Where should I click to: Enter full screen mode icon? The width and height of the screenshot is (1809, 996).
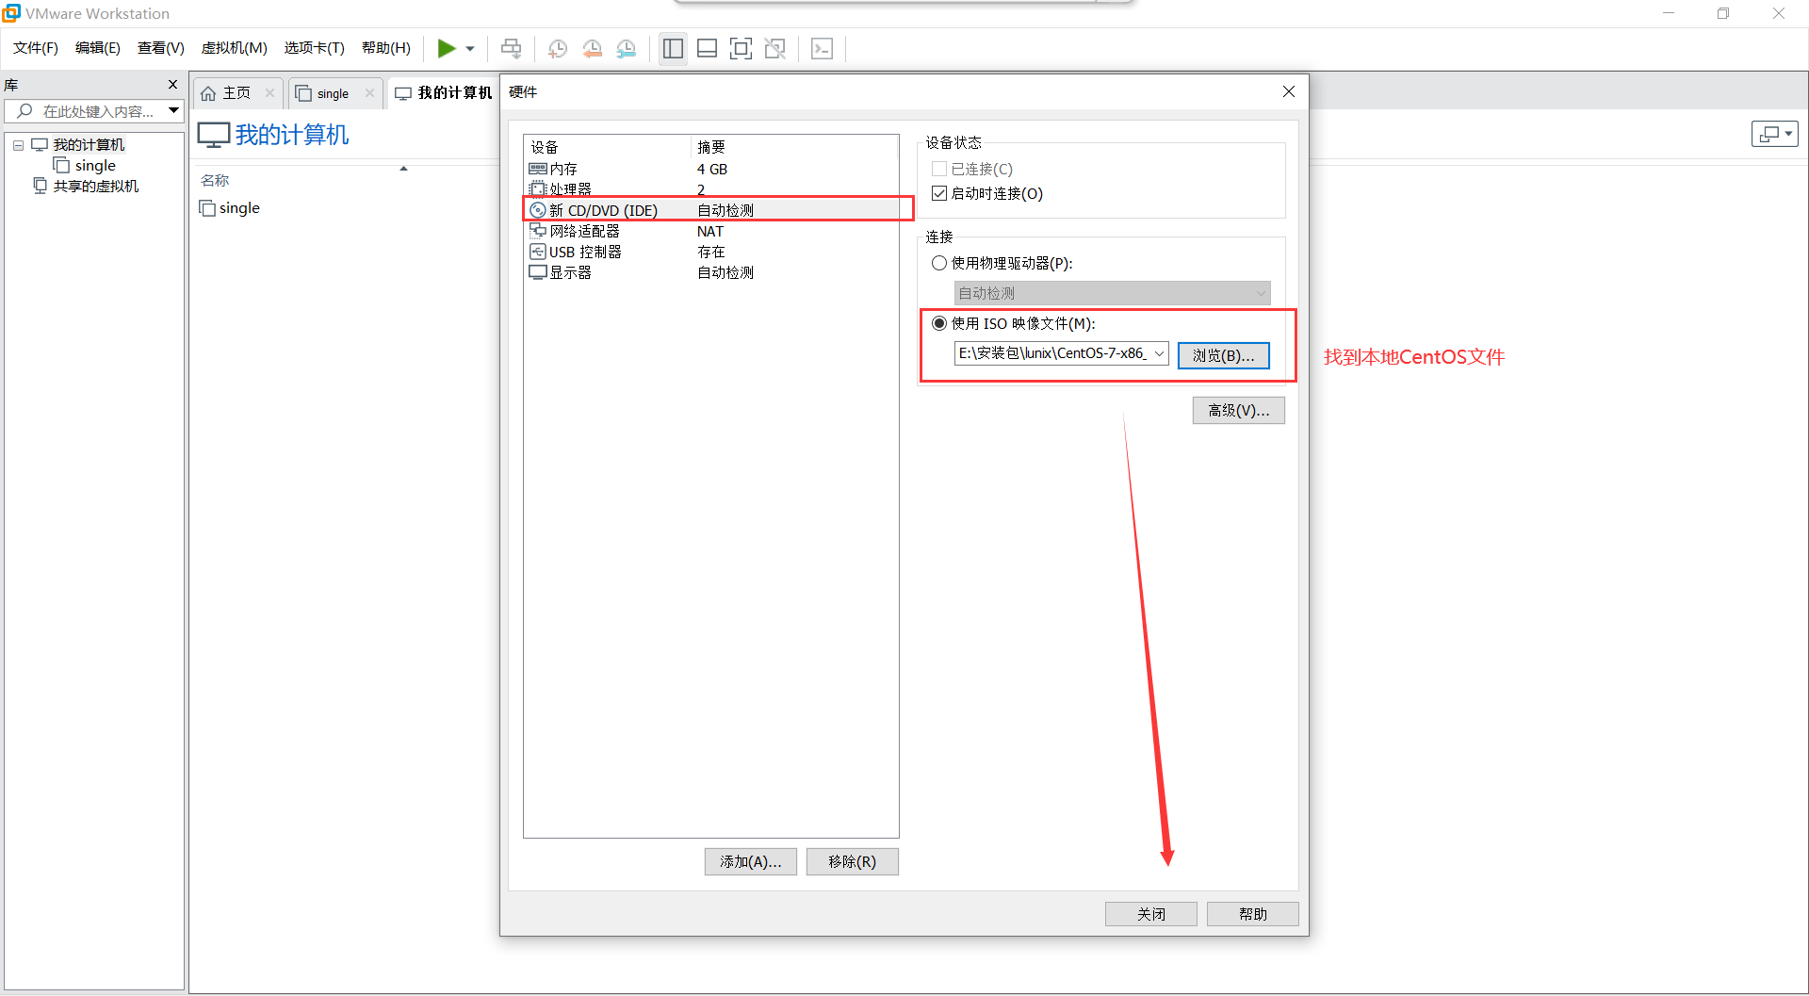point(741,49)
